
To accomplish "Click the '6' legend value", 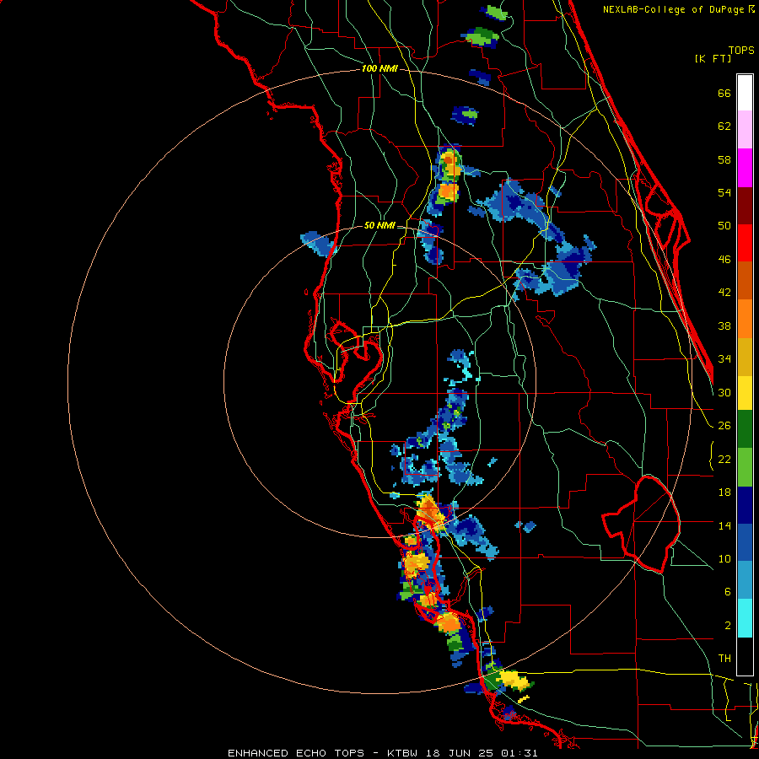I will tap(728, 592).
